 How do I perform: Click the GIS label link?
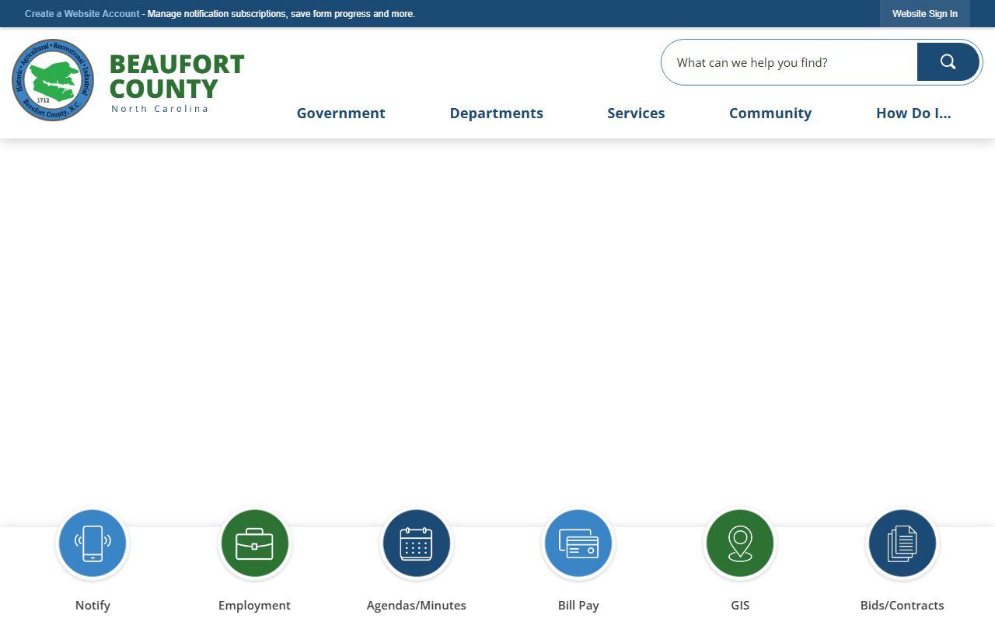[740, 605]
